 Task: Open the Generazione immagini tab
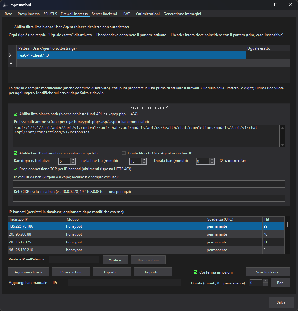(x=182, y=14)
